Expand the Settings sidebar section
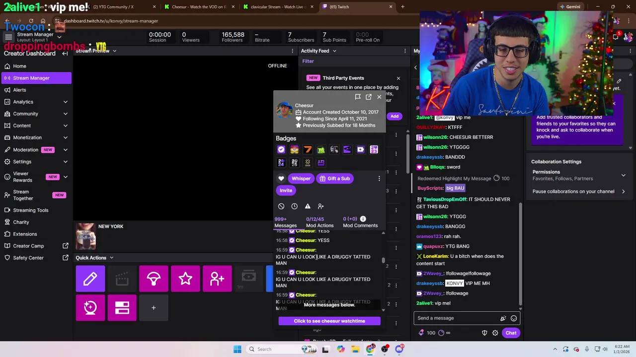This screenshot has width=636, height=357. (x=36, y=161)
